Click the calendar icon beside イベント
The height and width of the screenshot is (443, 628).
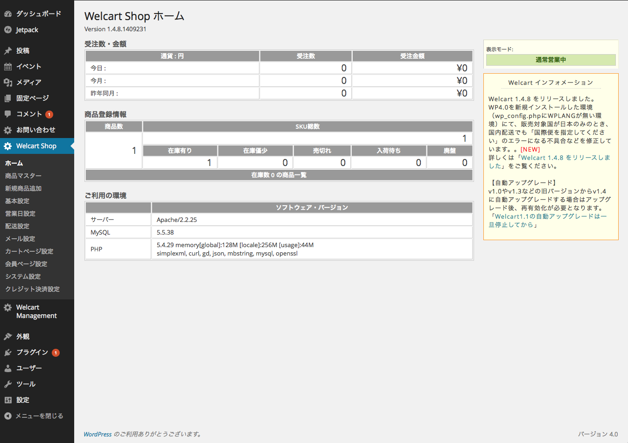(x=8, y=67)
